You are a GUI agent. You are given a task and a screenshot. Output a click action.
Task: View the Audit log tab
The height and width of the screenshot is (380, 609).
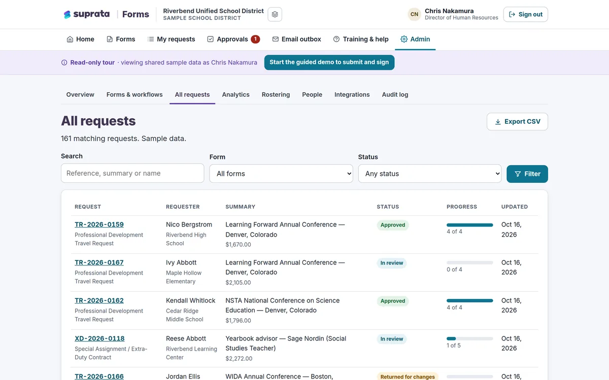(395, 95)
